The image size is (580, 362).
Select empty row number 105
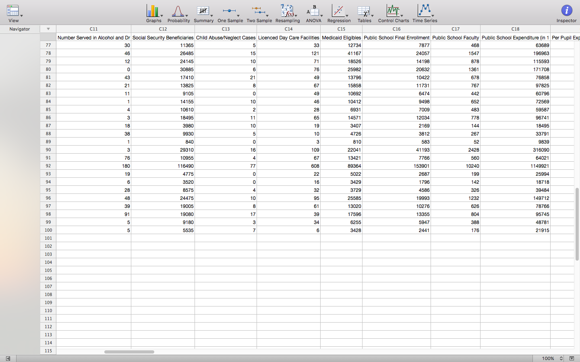[48, 270]
